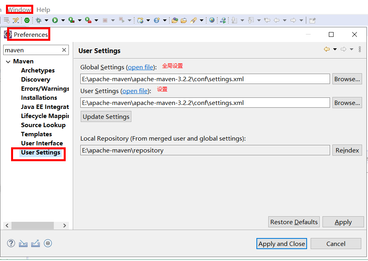Select Discovery in the Maven tree
This screenshot has width=368, height=261.
[x=36, y=80]
